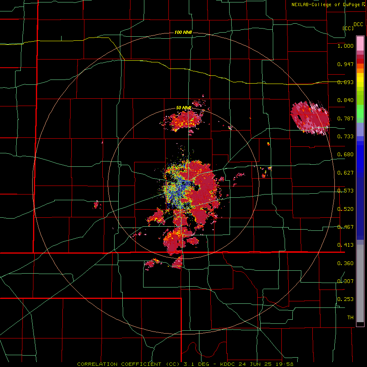Click the DCC [CC] legend title
367x367 pixels.
[x=353, y=26]
